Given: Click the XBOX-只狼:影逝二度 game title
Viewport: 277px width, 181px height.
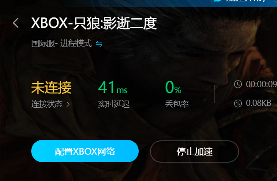Looking at the screenshot, I should pos(94,23).
